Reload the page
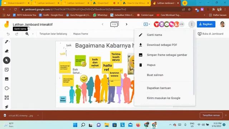Viewport: 229px width, 129px height. coord(15,10)
